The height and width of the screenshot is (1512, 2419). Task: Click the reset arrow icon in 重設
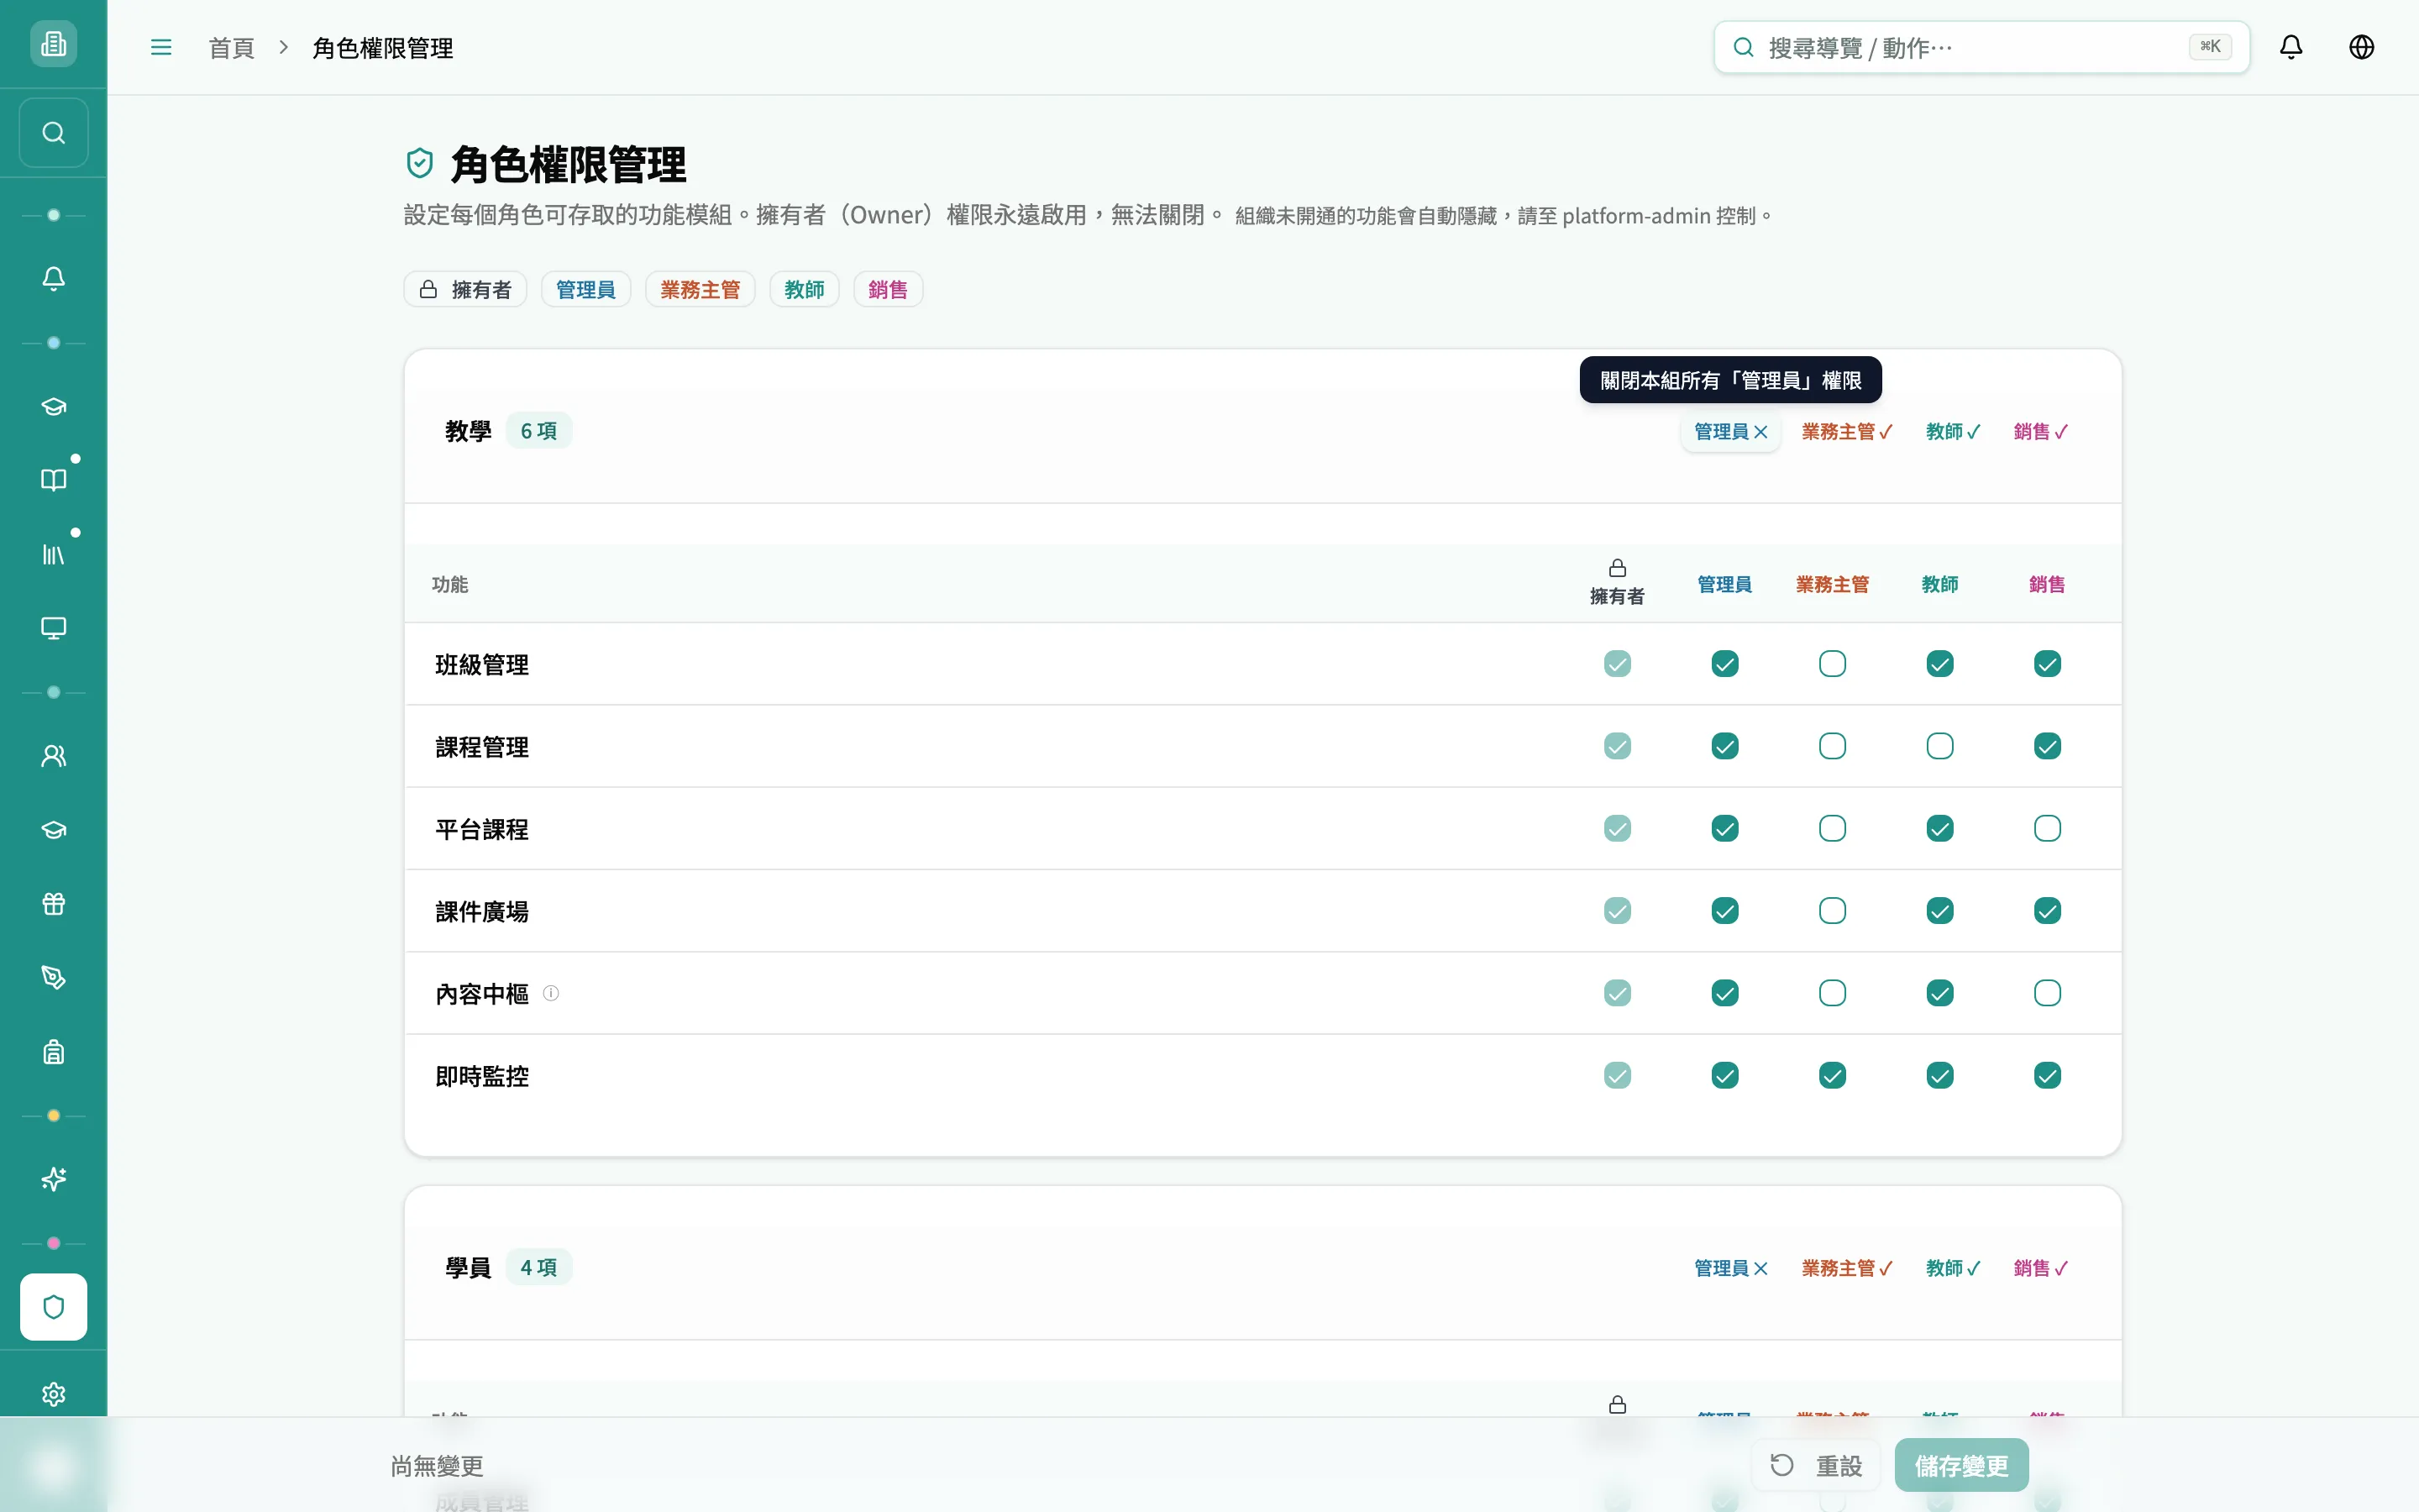click(1782, 1465)
